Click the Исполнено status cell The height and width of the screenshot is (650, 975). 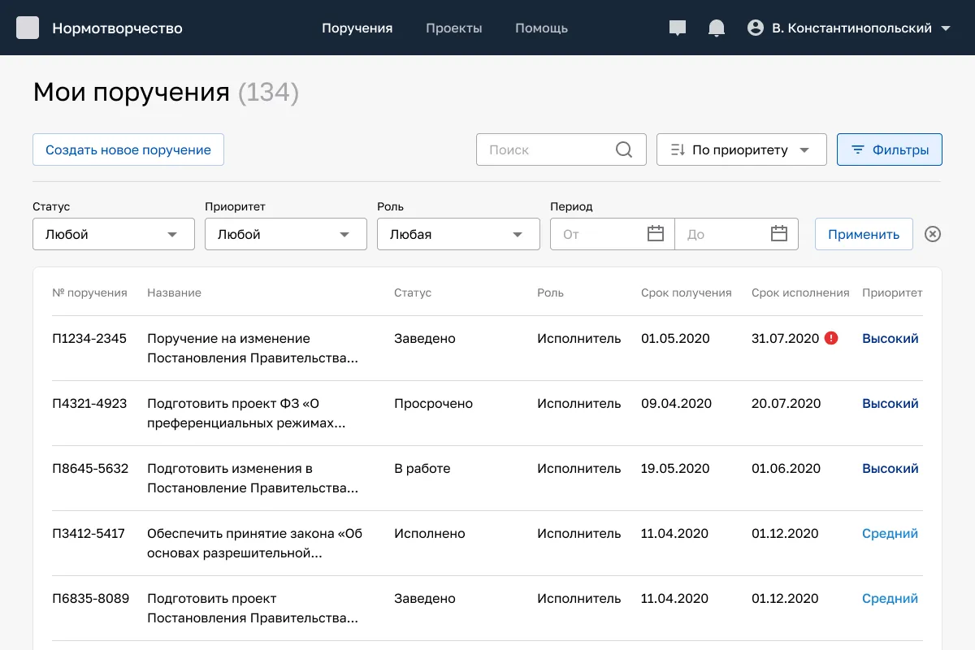(430, 533)
